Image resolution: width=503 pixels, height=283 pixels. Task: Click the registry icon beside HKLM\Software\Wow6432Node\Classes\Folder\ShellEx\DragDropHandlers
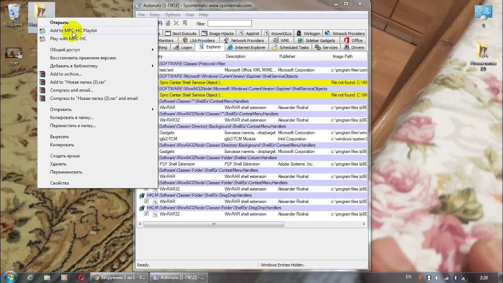(x=142, y=208)
